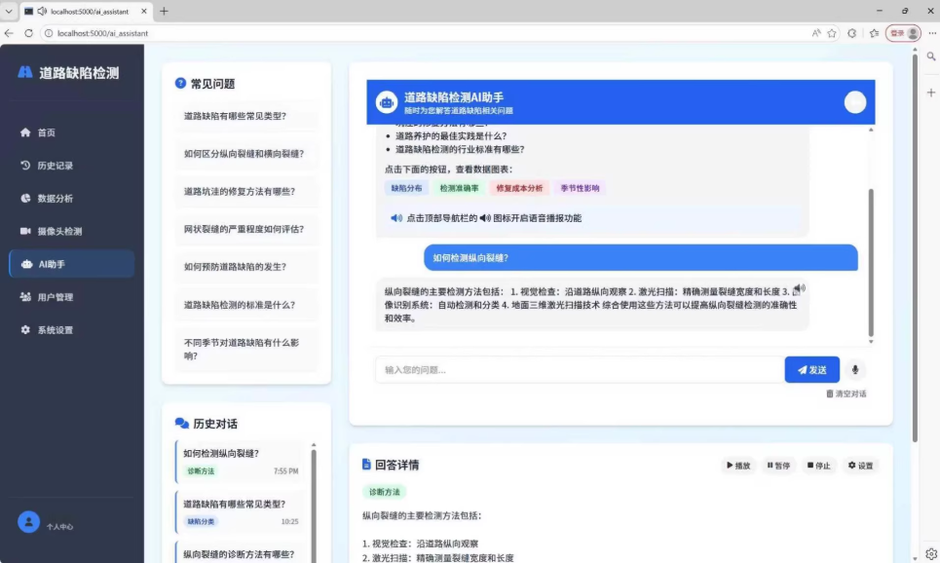Viewport: 940px width, 563px height.
Task: Play the answer with 播放 button
Action: pyautogui.click(x=739, y=465)
